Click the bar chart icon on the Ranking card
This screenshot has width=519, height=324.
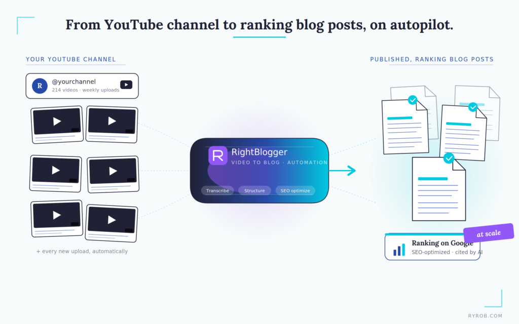400,248
